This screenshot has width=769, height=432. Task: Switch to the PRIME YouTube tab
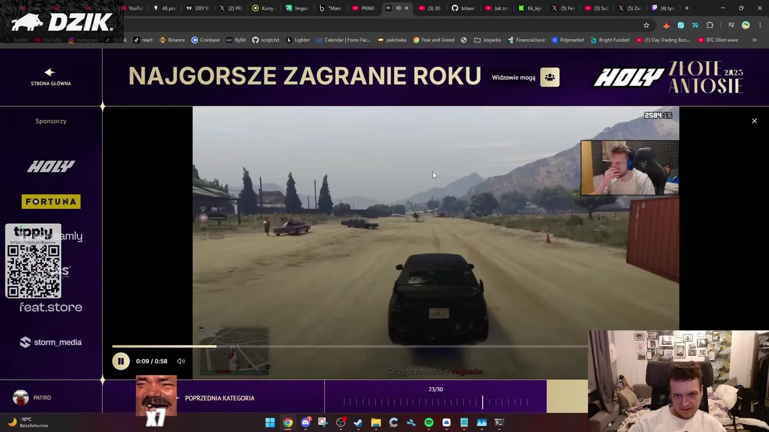tap(363, 8)
